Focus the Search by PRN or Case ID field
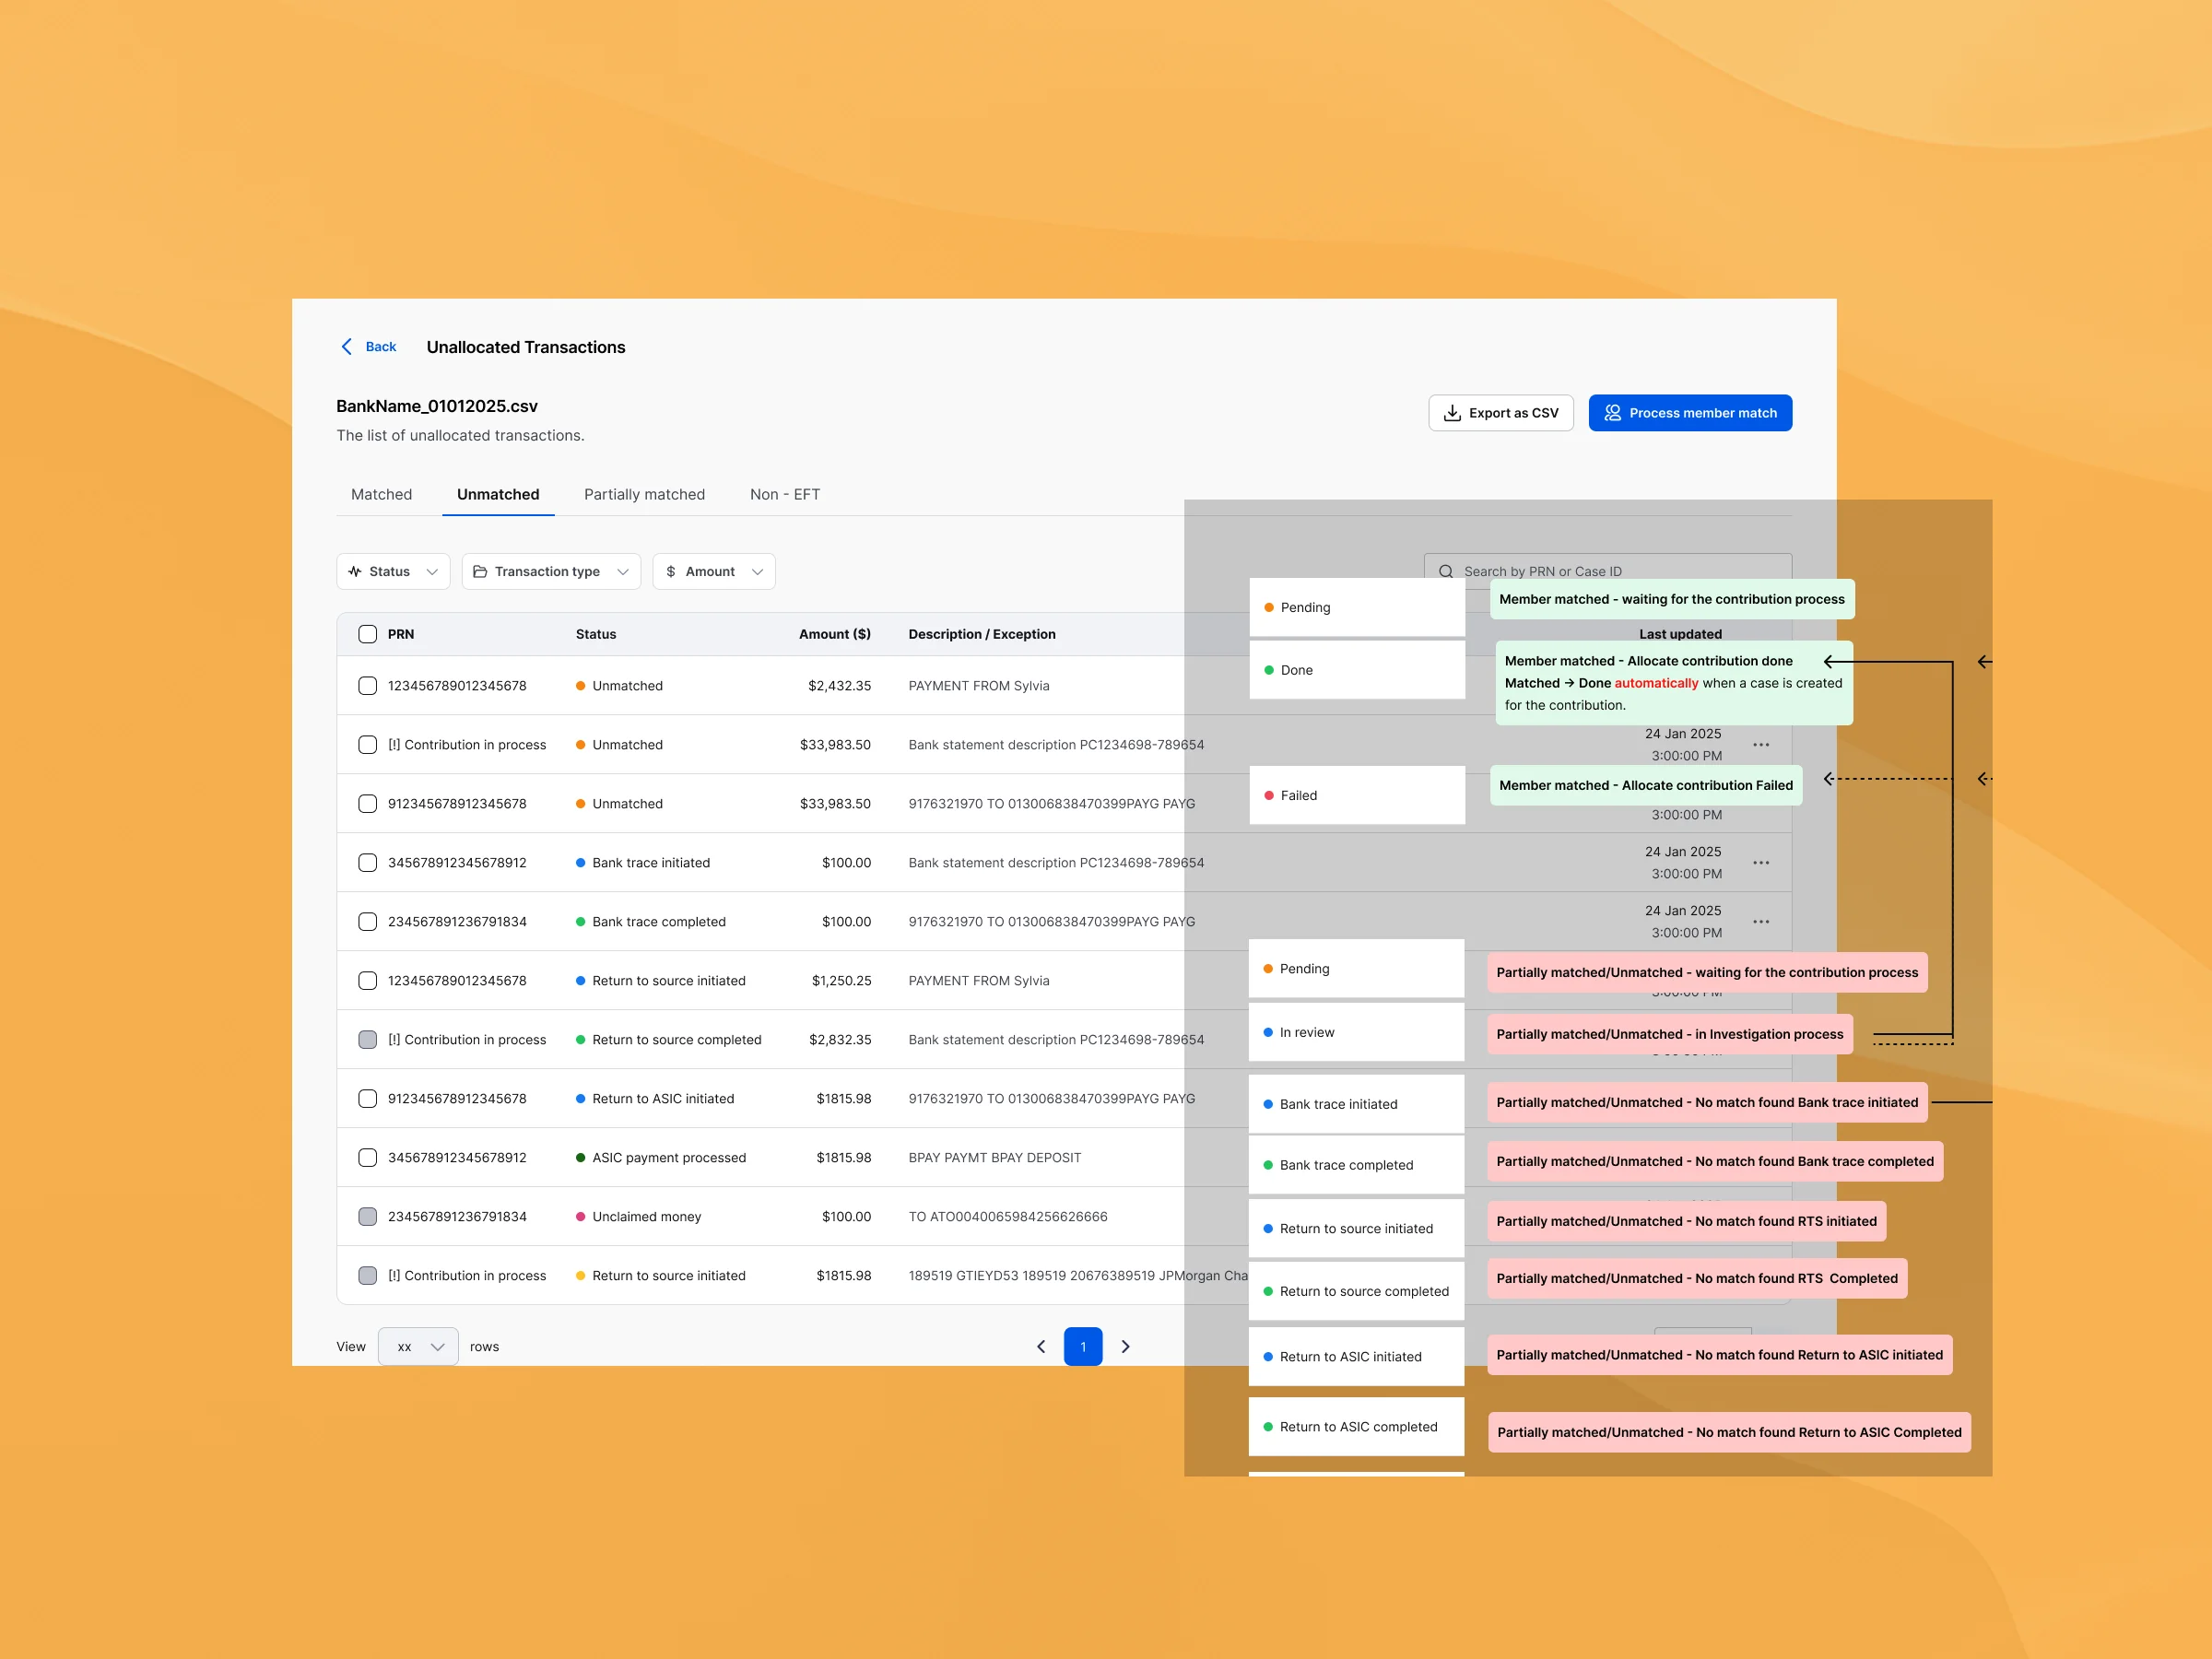The image size is (2212, 1659). (1608, 572)
